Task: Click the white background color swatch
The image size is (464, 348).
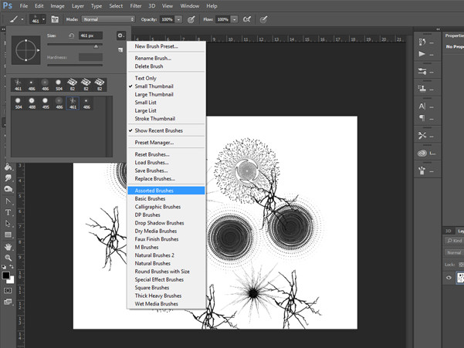Action: [x=12, y=280]
